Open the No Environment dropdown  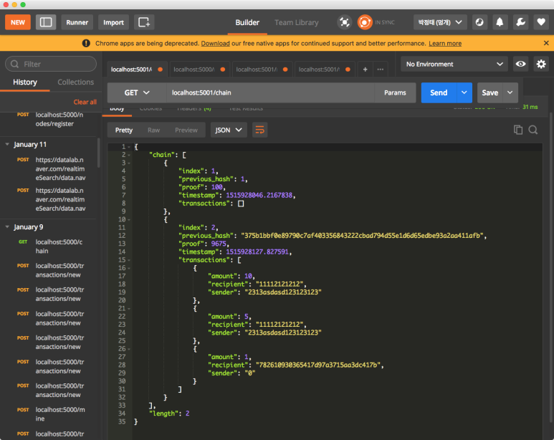click(454, 64)
